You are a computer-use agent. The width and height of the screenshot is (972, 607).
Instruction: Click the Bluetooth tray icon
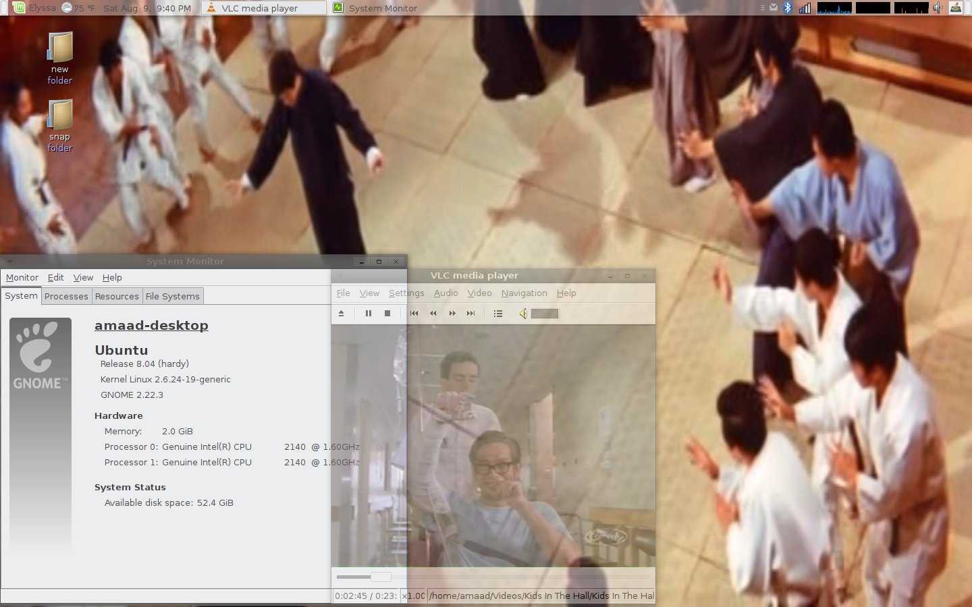[x=788, y=8]
